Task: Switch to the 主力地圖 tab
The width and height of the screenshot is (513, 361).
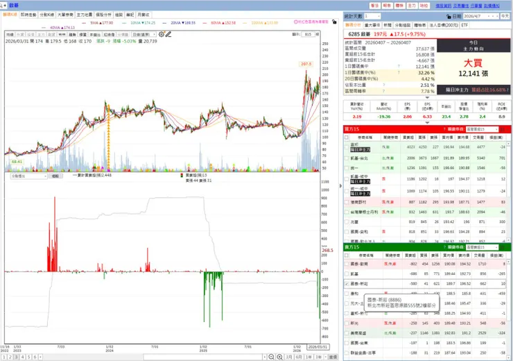Action: (x=85, y=15)
